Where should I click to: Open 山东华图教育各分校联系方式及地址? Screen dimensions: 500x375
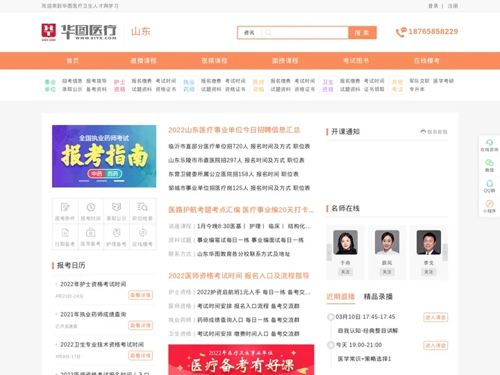click(x=244, y=254)
